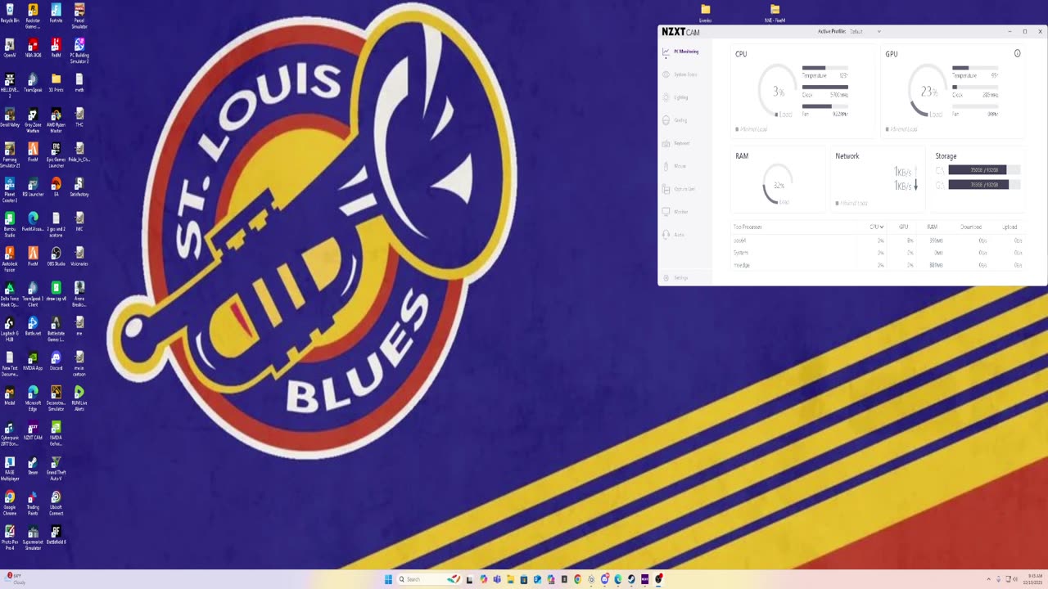This screenshot has height=589, width=1048.
Task: Click the RAM load gauge
Action: point(779,186)
